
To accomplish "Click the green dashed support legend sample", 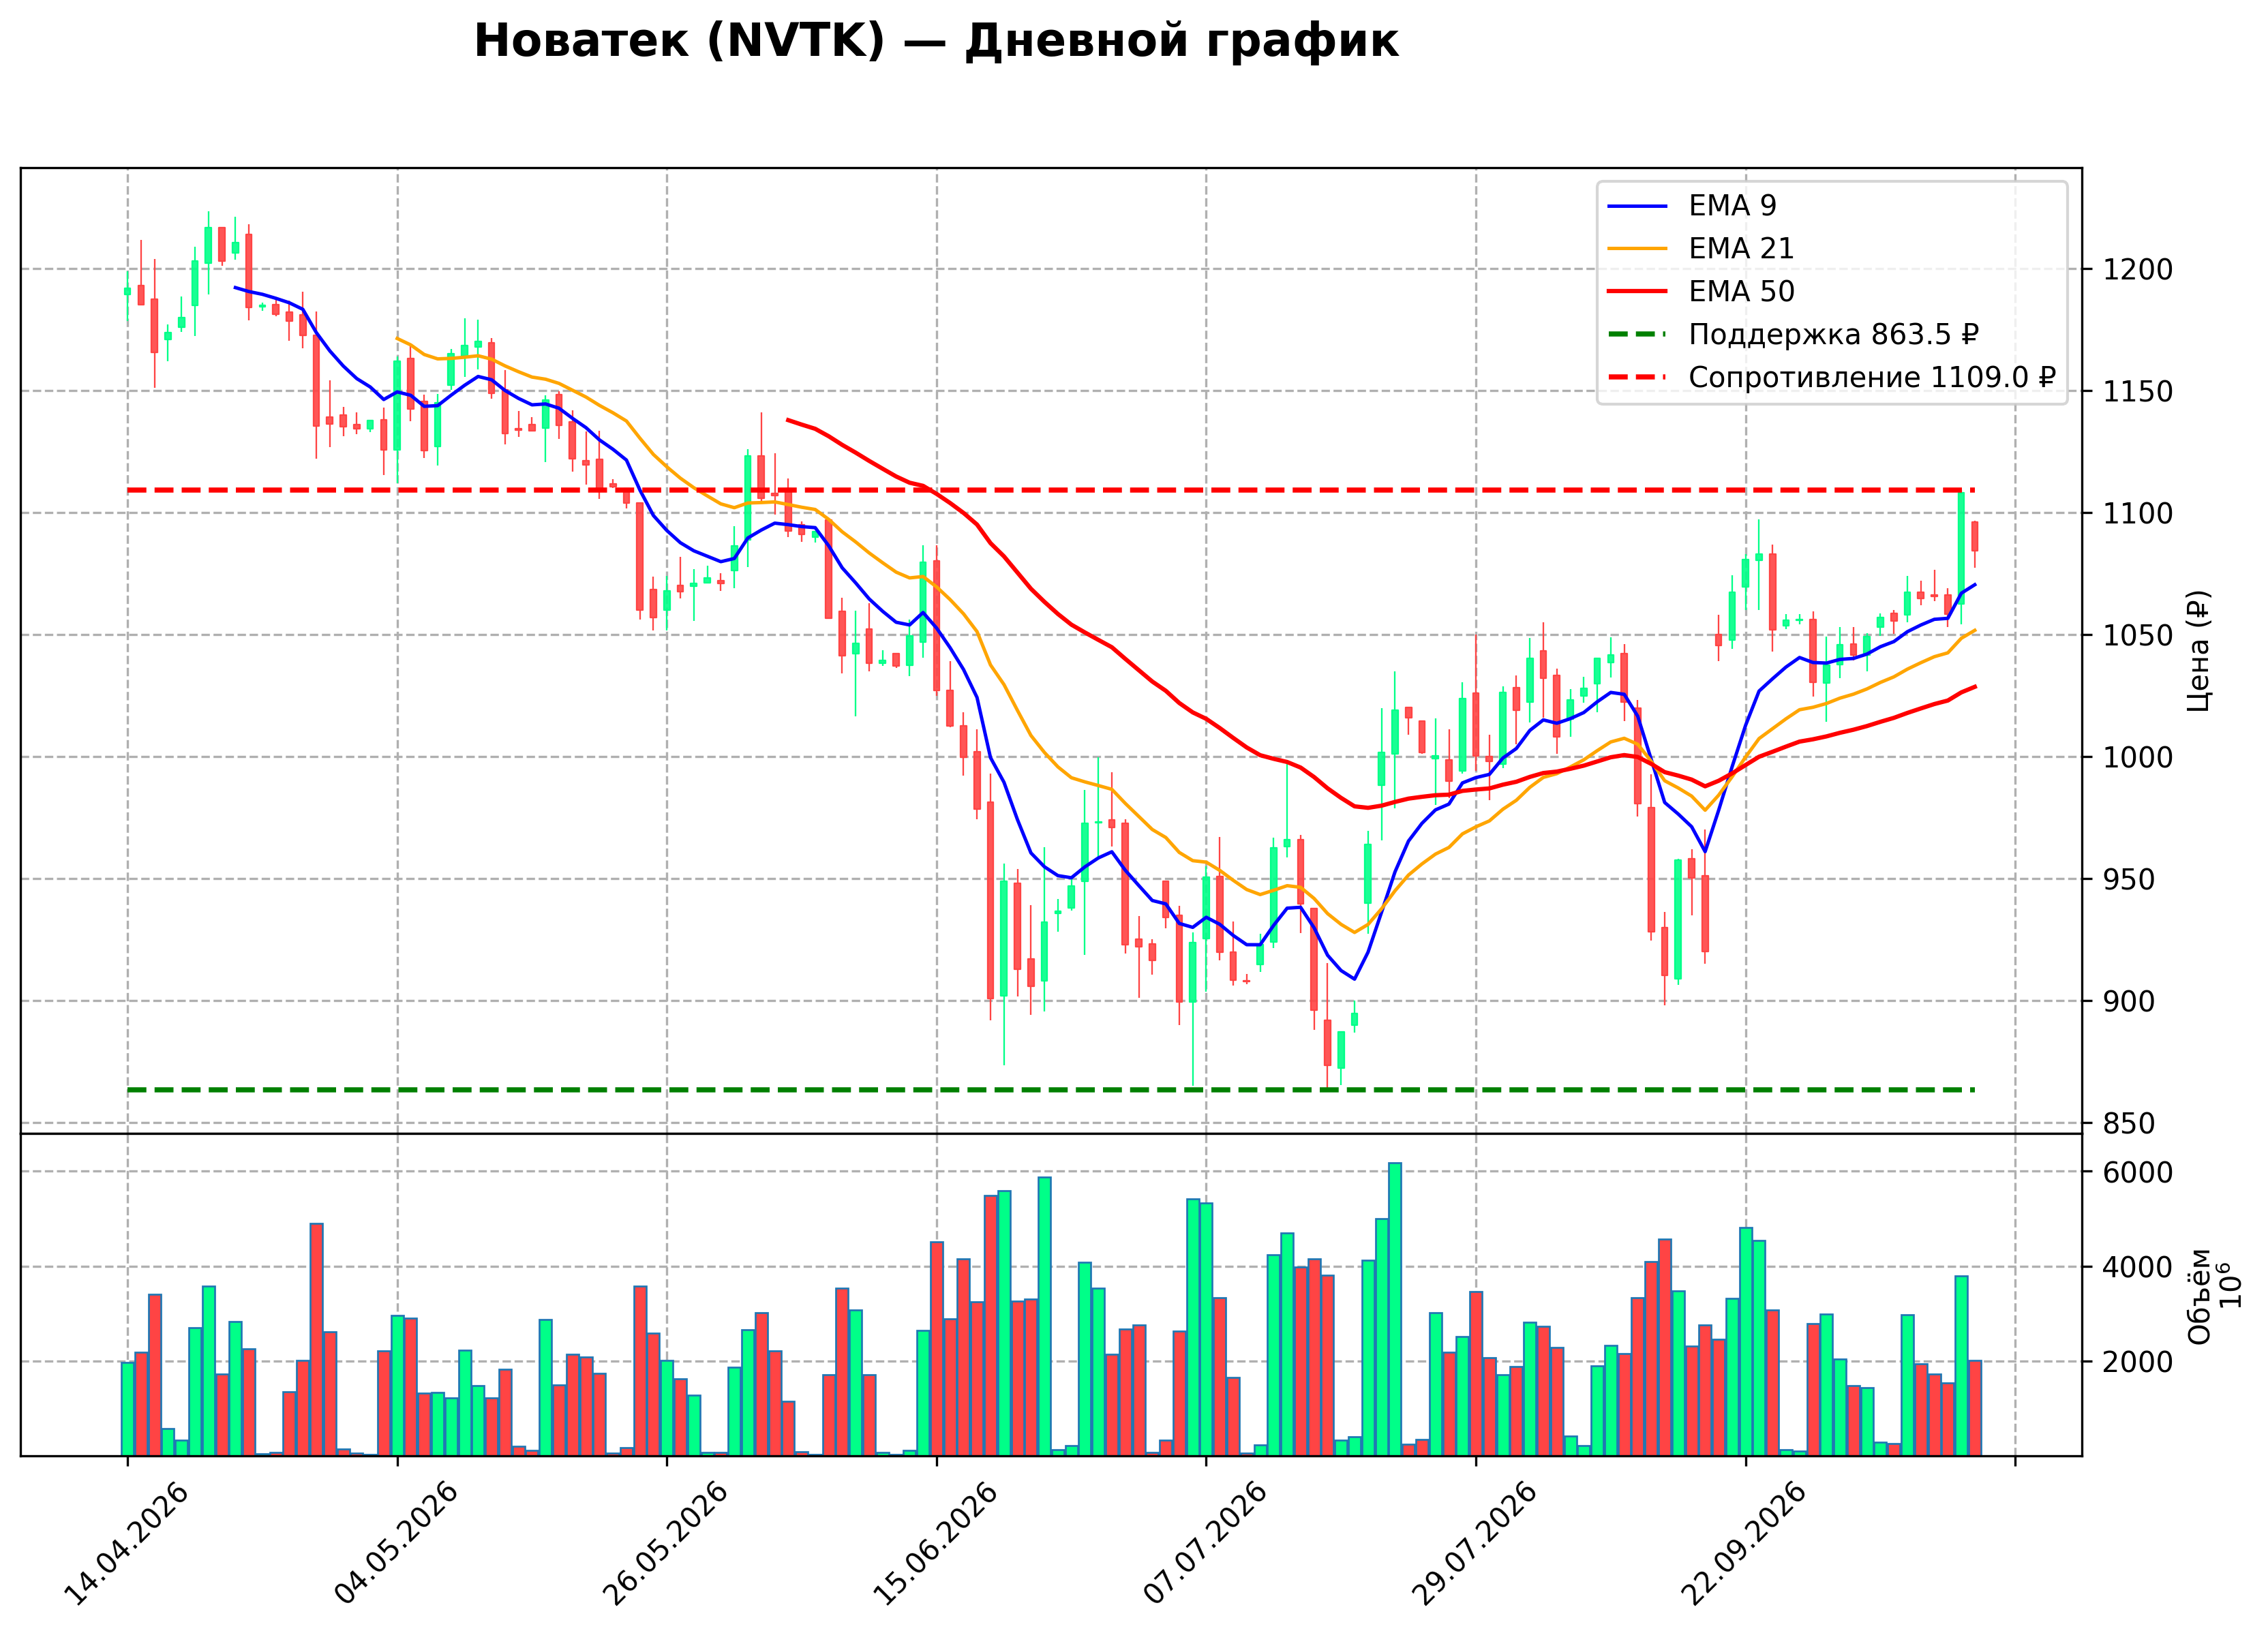I will coord(1638,335).
